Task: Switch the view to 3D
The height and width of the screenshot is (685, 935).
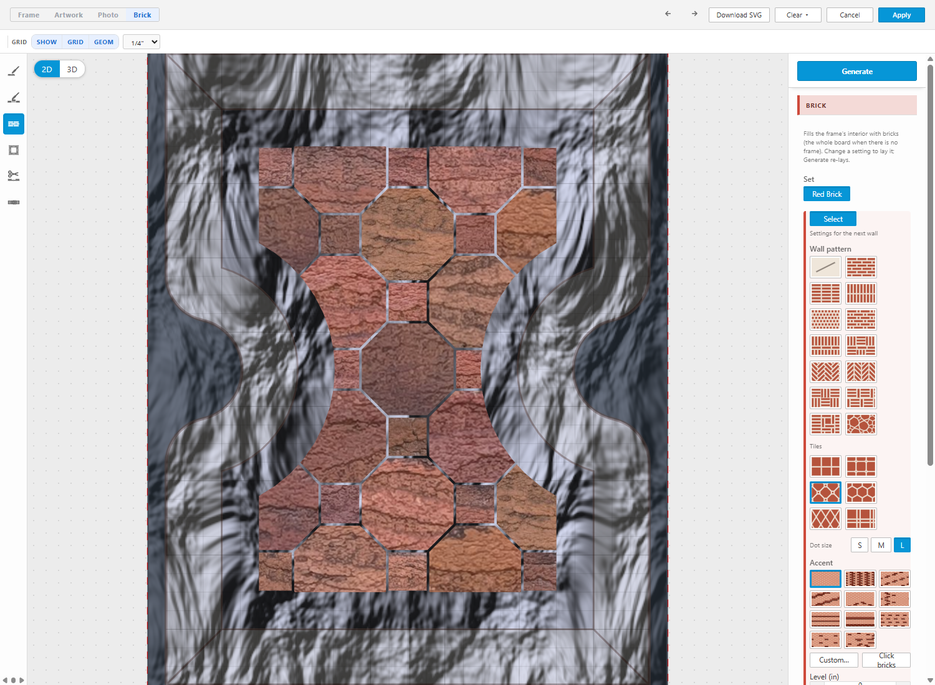Action: point(72,69)
